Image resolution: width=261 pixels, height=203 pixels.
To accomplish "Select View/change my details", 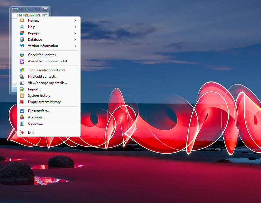I will click(49, 83).
